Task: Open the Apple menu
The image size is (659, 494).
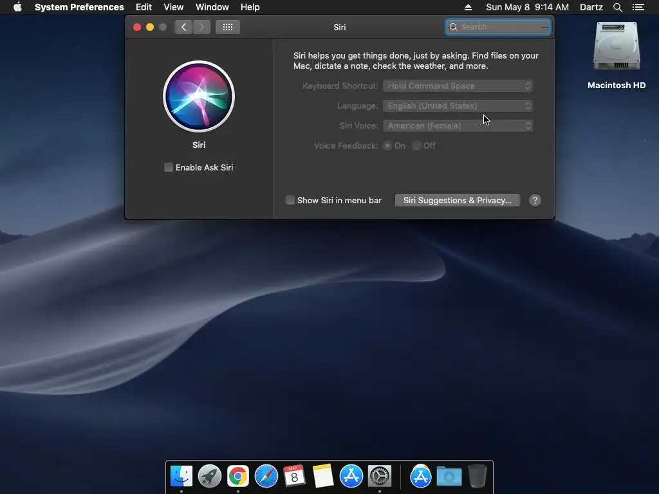Action: (17, 7)
